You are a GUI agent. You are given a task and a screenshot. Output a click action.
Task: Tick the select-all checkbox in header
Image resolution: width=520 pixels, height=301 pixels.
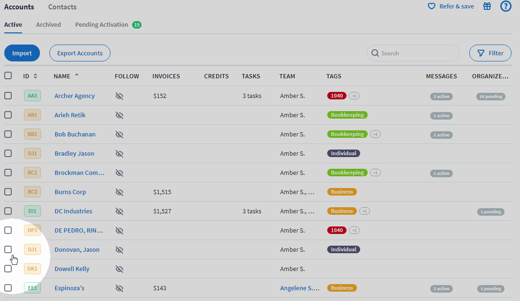[8, 75]
